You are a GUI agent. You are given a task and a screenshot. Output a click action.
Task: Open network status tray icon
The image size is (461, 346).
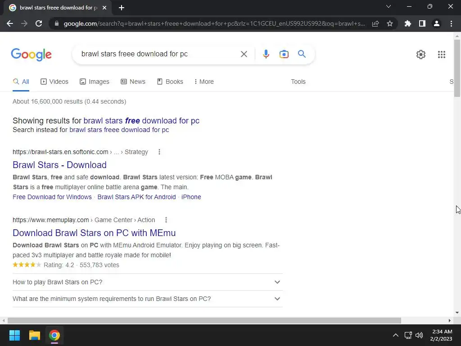pos(408,335)
